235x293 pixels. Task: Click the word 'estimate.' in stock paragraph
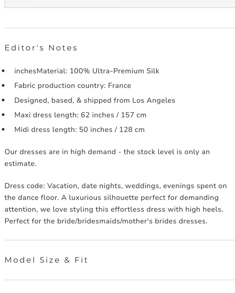coord(21,163)
